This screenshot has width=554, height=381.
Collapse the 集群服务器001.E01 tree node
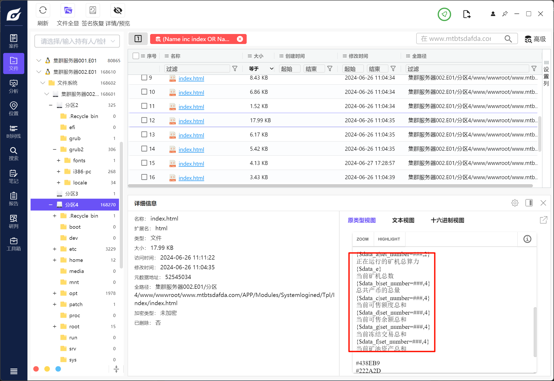click(x=39, y=61)
